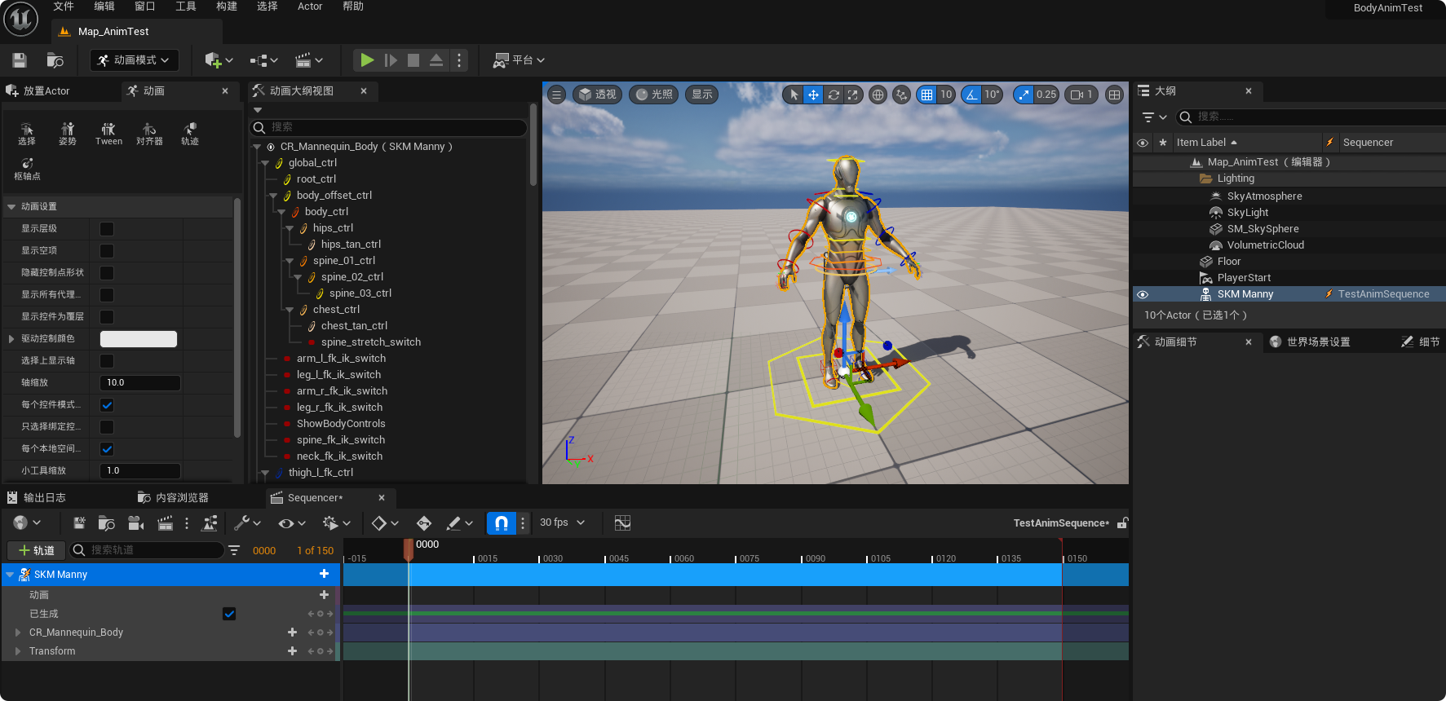Select chest_ctrl in the animation outliner
The width and height of the screenshot is (1446, 701).
coord(336,310)
